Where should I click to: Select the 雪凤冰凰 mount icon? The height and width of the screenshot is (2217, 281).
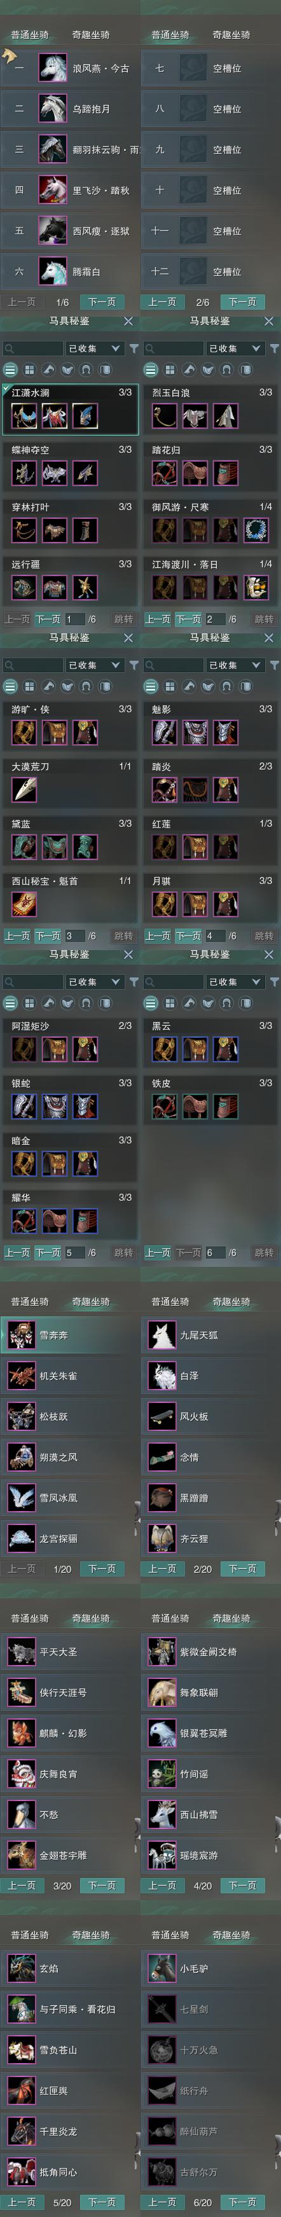22,1496
